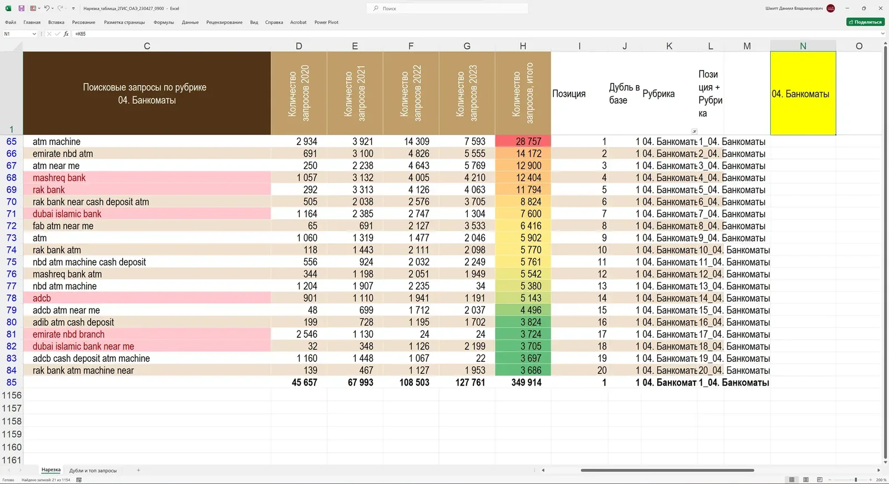Select the Нарезка sheet tab

pos(51,470)
